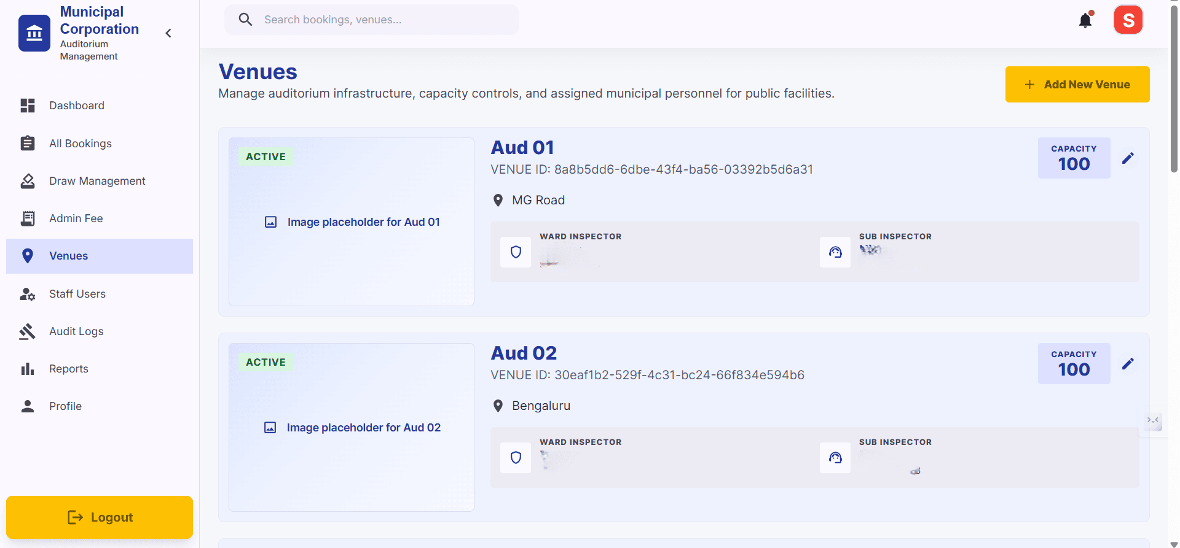Click the Aud 02 image placeholder
1180x548 pixels.
352,427
